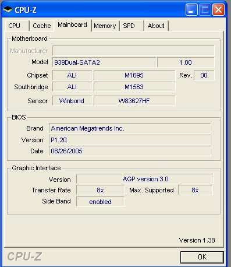The height and width of the screenshot is (267, 231).
Task: Click the CPU-Z title bar text
Action: [x=26, y=10]
